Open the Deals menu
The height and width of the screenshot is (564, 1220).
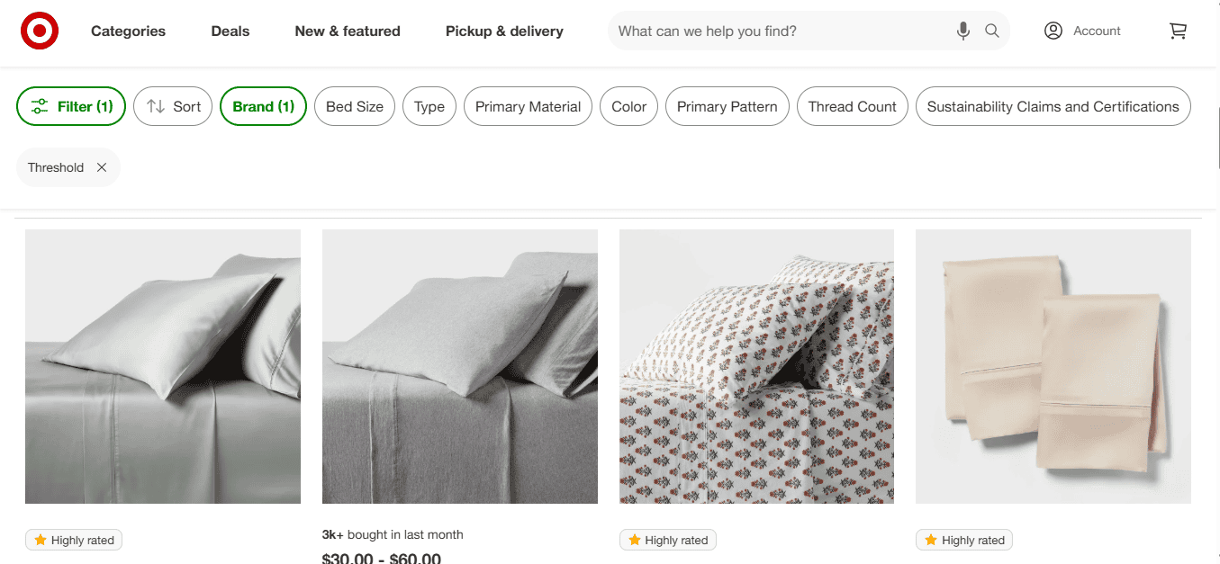[230, 31]
